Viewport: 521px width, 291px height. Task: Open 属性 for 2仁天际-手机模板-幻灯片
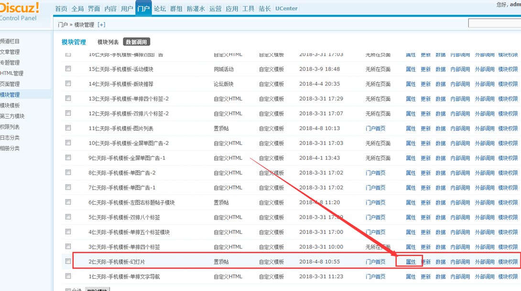(x=411, y=262)
